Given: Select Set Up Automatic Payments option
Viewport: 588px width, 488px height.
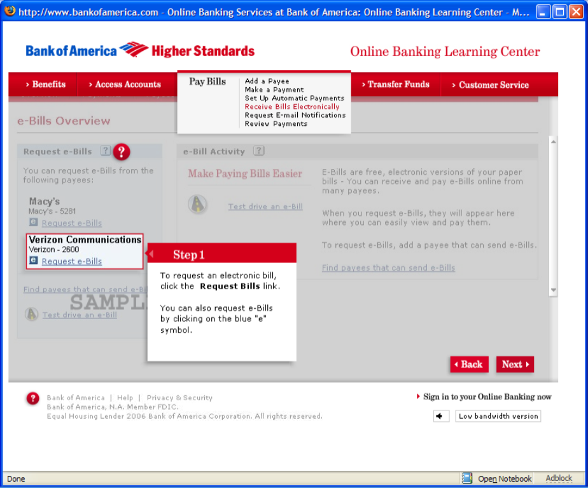Looking at the screenshot, I should click(x=294, y=98).
